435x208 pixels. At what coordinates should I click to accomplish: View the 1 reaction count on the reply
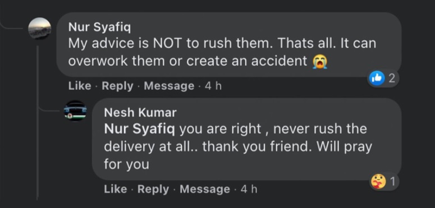(392, 182)
